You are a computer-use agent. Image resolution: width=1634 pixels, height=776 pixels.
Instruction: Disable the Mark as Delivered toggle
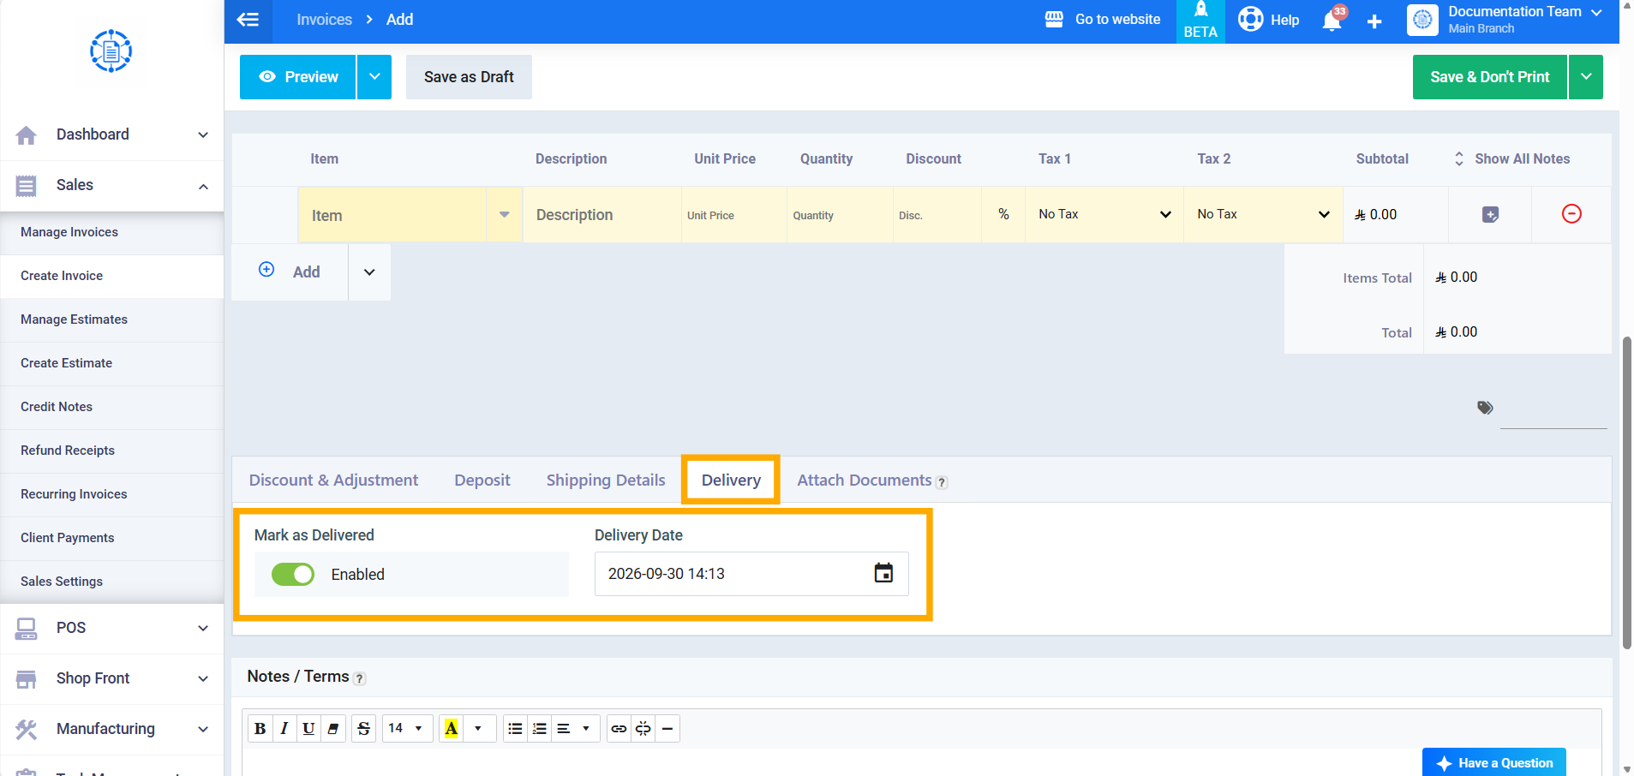point(293,574)
